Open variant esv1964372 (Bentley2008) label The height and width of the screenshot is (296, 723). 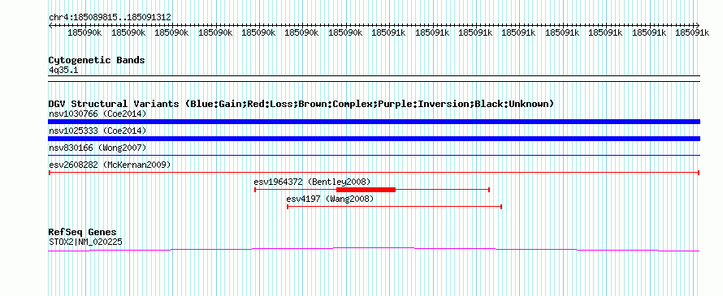point(312,182)
